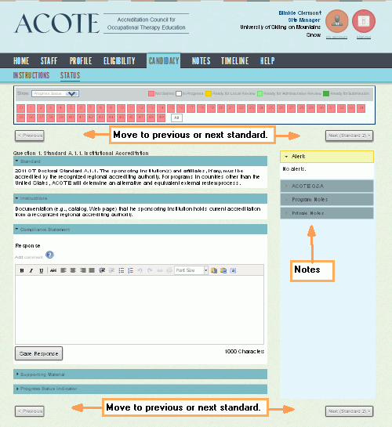Screen dimensions: 392x427
Task: Open the PROFILE menu
Action: point(81,61)
